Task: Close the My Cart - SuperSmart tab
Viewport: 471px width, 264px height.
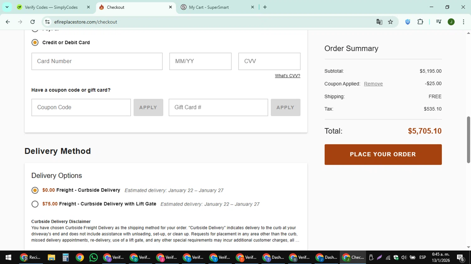Action: (252, 7)
